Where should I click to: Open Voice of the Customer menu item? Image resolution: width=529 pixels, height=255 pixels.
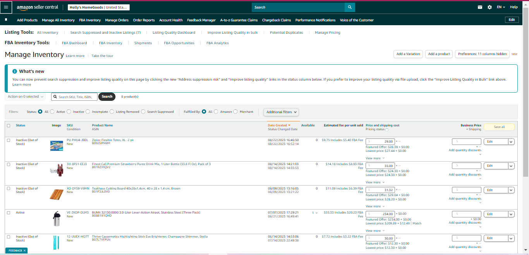tap(357, 20)
